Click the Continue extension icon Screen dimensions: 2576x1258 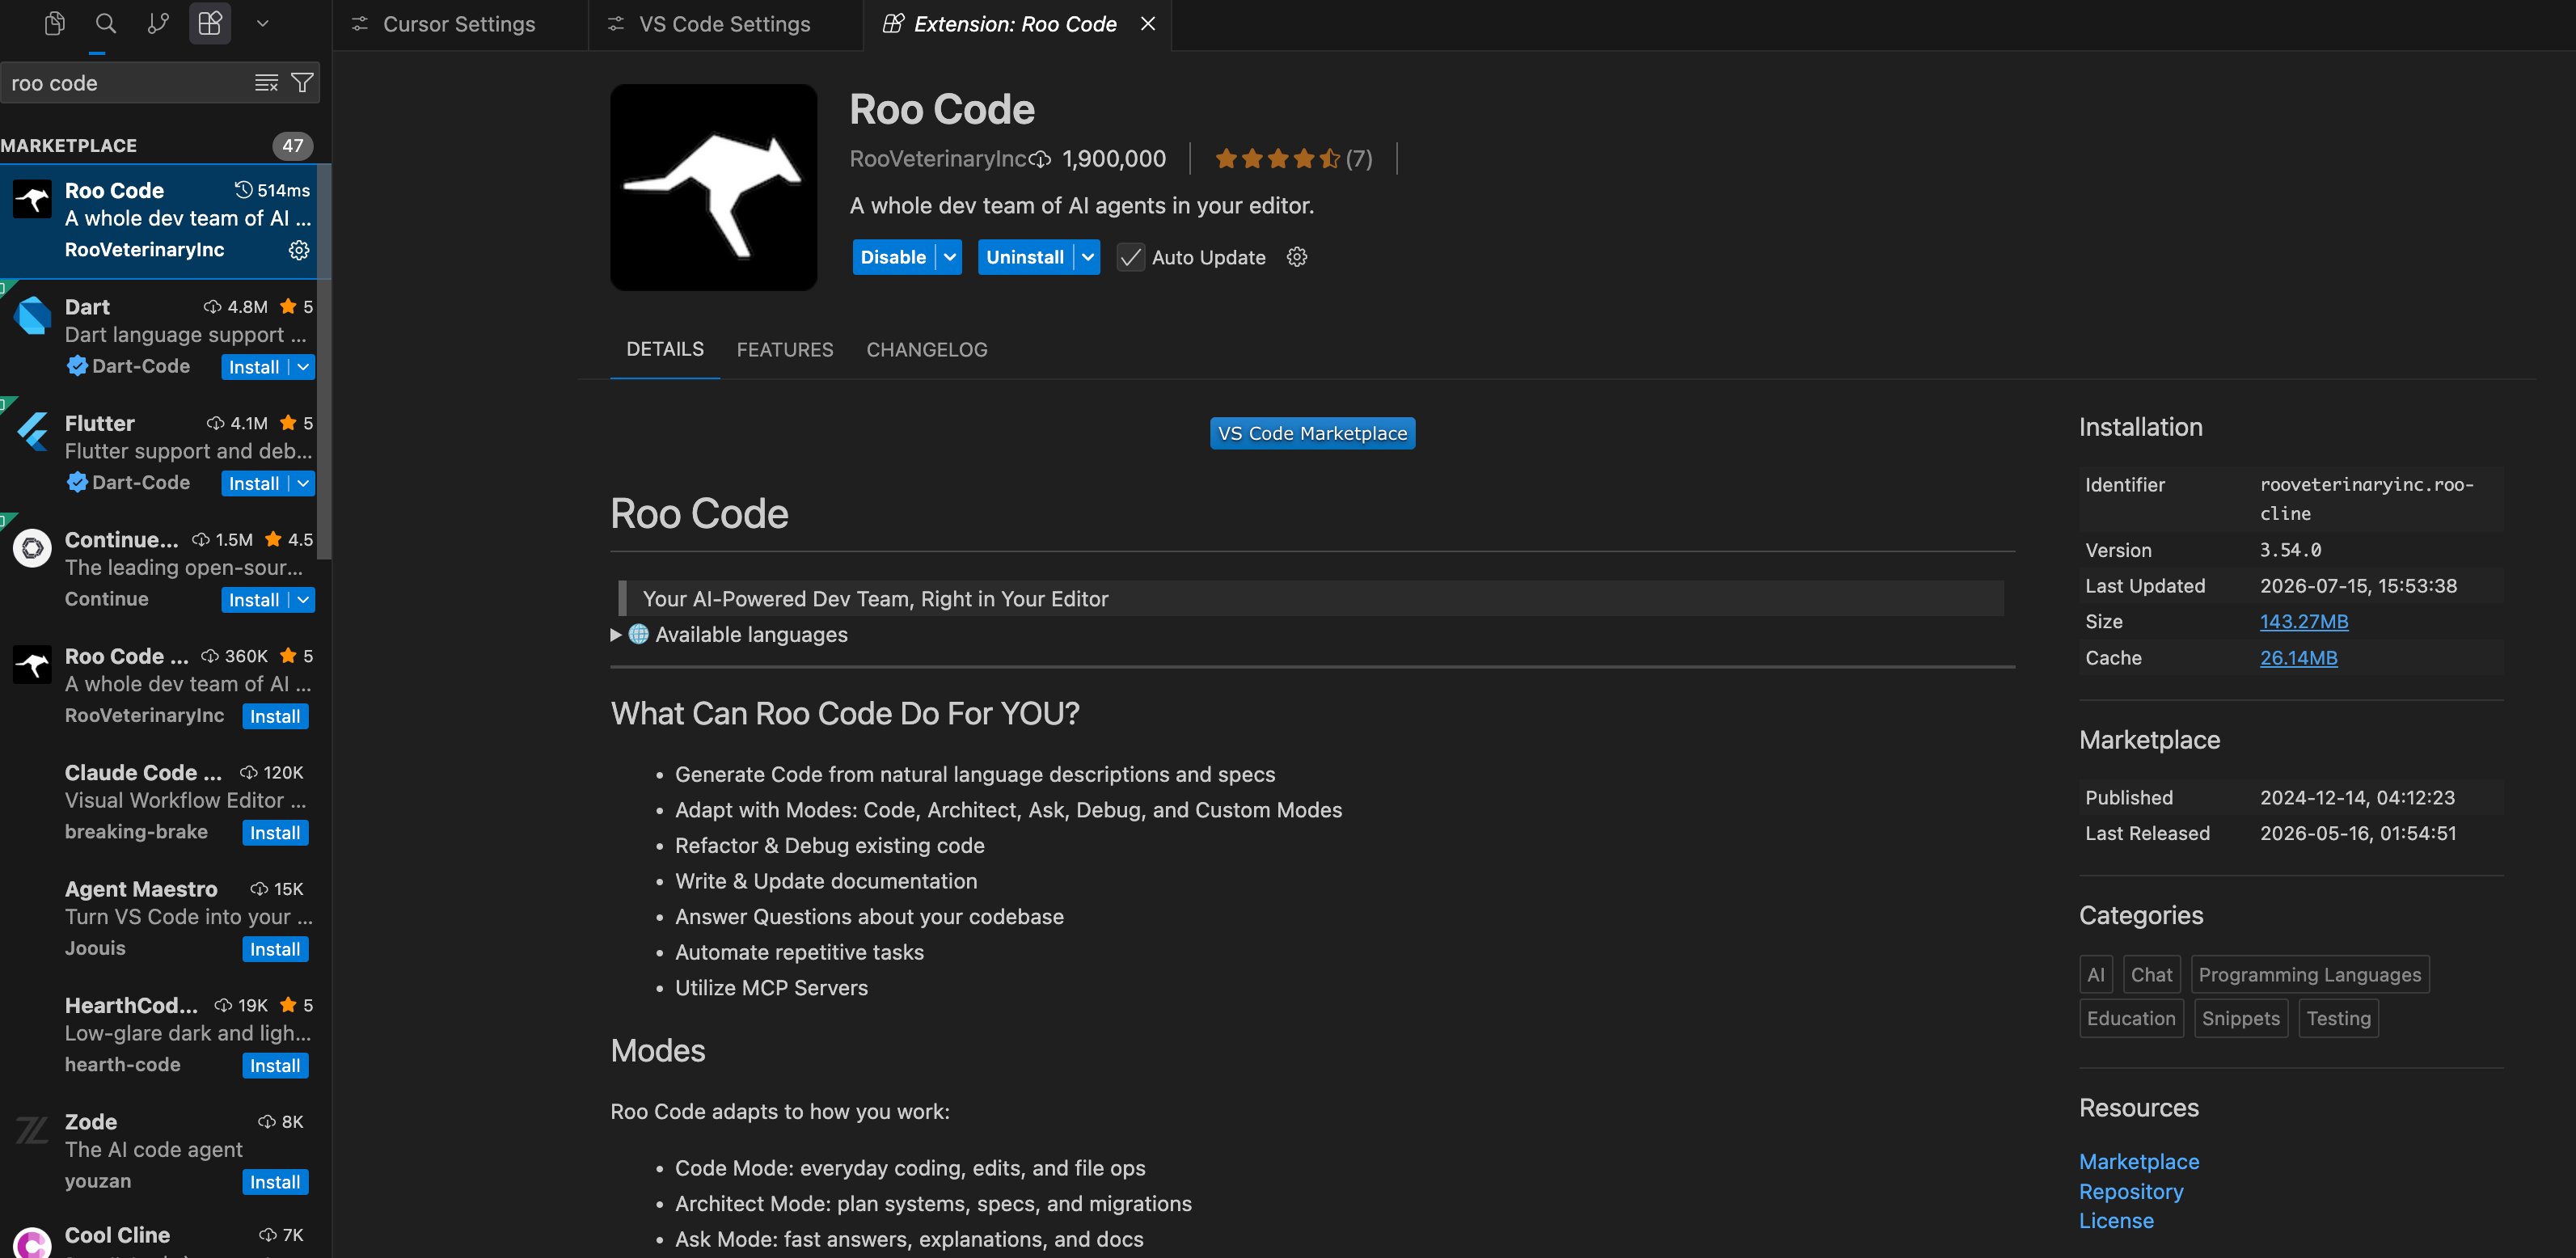point(32,548)
